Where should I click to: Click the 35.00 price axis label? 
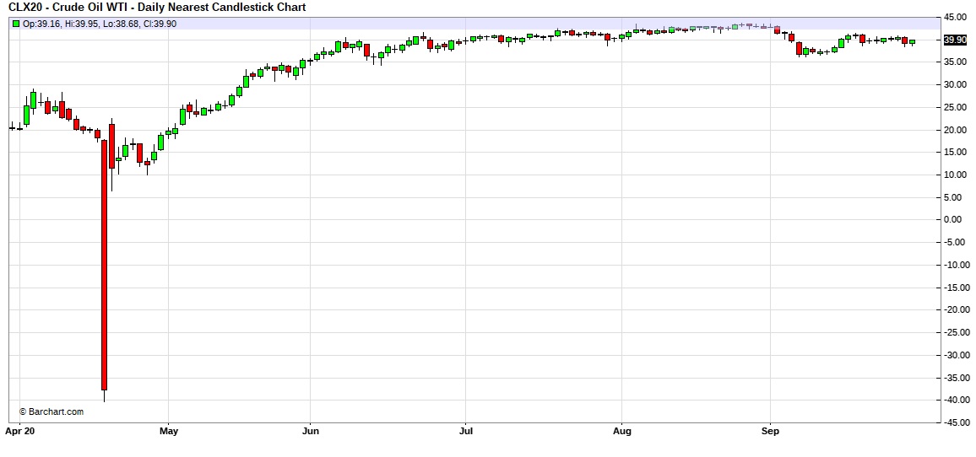click(x=956, y=62)
